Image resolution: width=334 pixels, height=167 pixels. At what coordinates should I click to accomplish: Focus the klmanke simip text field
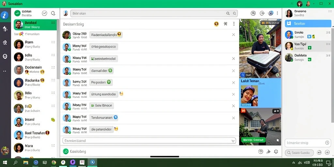(308, 143)
